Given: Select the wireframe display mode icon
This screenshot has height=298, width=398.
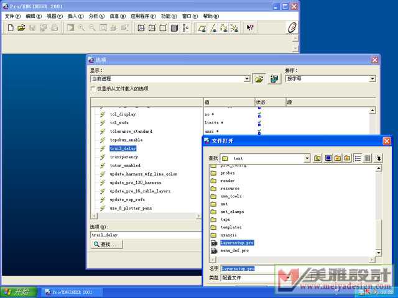Looking at the screenshot, I should tap(141, 27).
